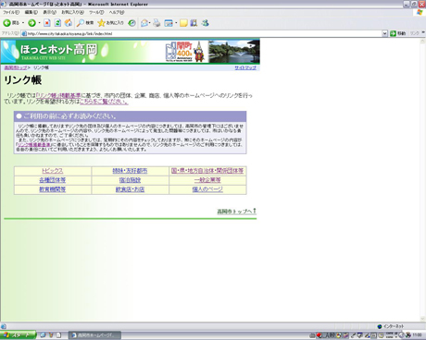The image size is (426, 340).
Task: Click the green Back arrow button
Action: (x=7, y=23)
